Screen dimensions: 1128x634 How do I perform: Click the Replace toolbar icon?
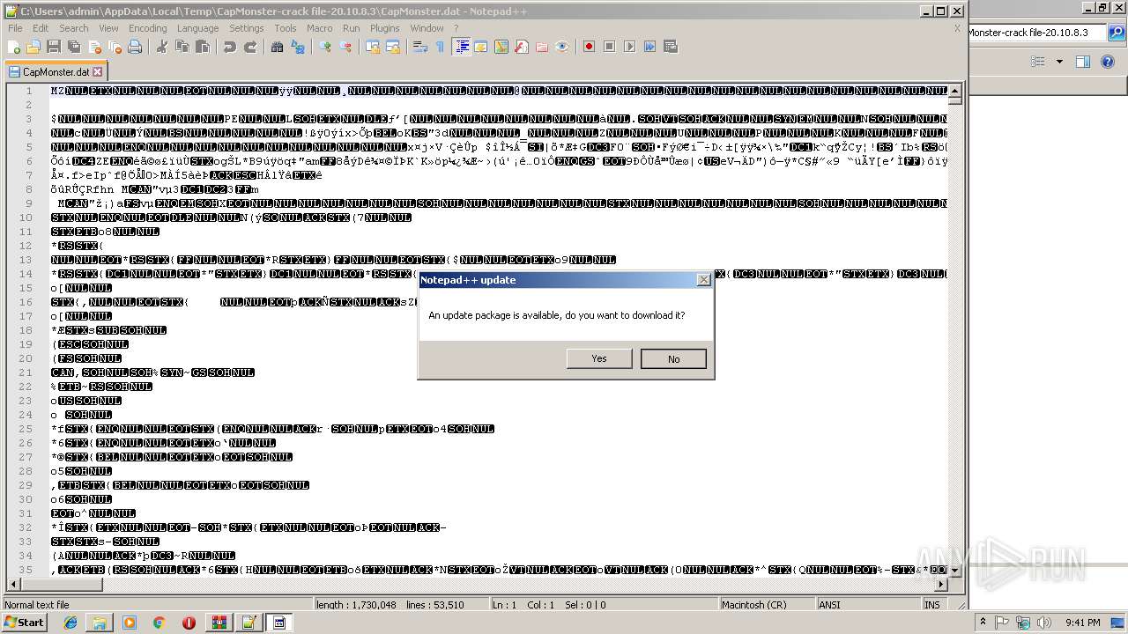coord(298,47)
